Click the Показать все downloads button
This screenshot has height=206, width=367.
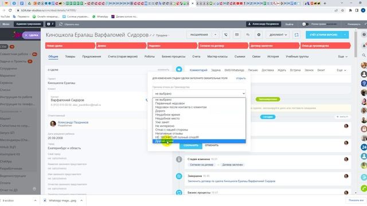356,200
